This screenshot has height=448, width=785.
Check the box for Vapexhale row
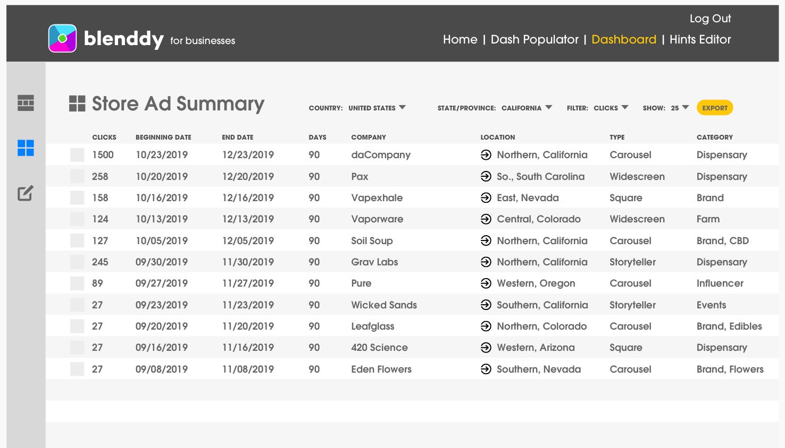point(77,198)
